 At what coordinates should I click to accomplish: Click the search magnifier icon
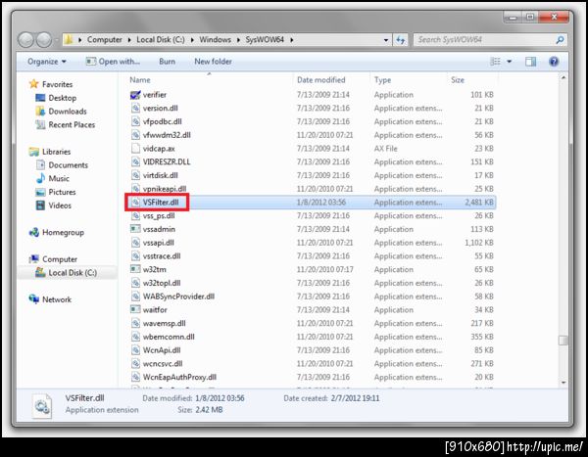click(x=560, y=40)
